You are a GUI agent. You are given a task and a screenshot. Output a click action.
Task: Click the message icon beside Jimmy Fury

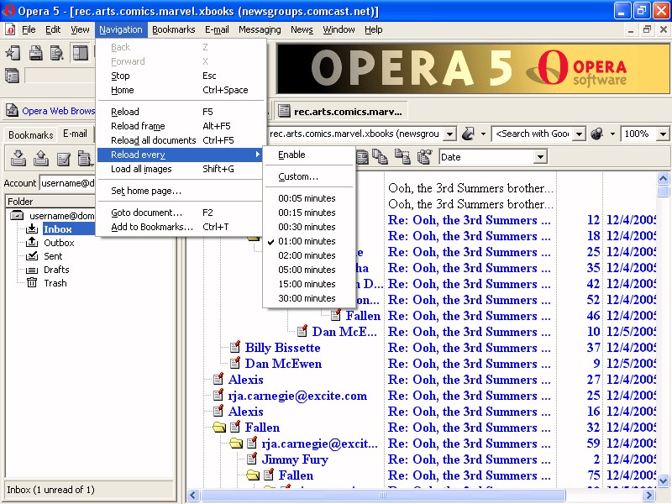pos(252,459)
